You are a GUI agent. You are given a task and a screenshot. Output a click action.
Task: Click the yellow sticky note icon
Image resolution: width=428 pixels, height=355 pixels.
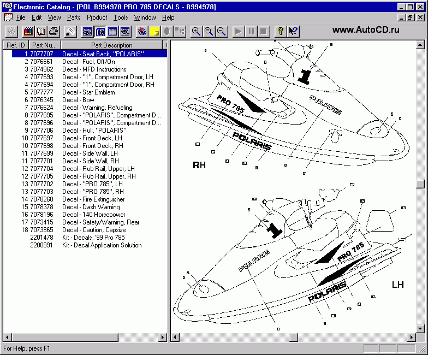tap(154, 32)
